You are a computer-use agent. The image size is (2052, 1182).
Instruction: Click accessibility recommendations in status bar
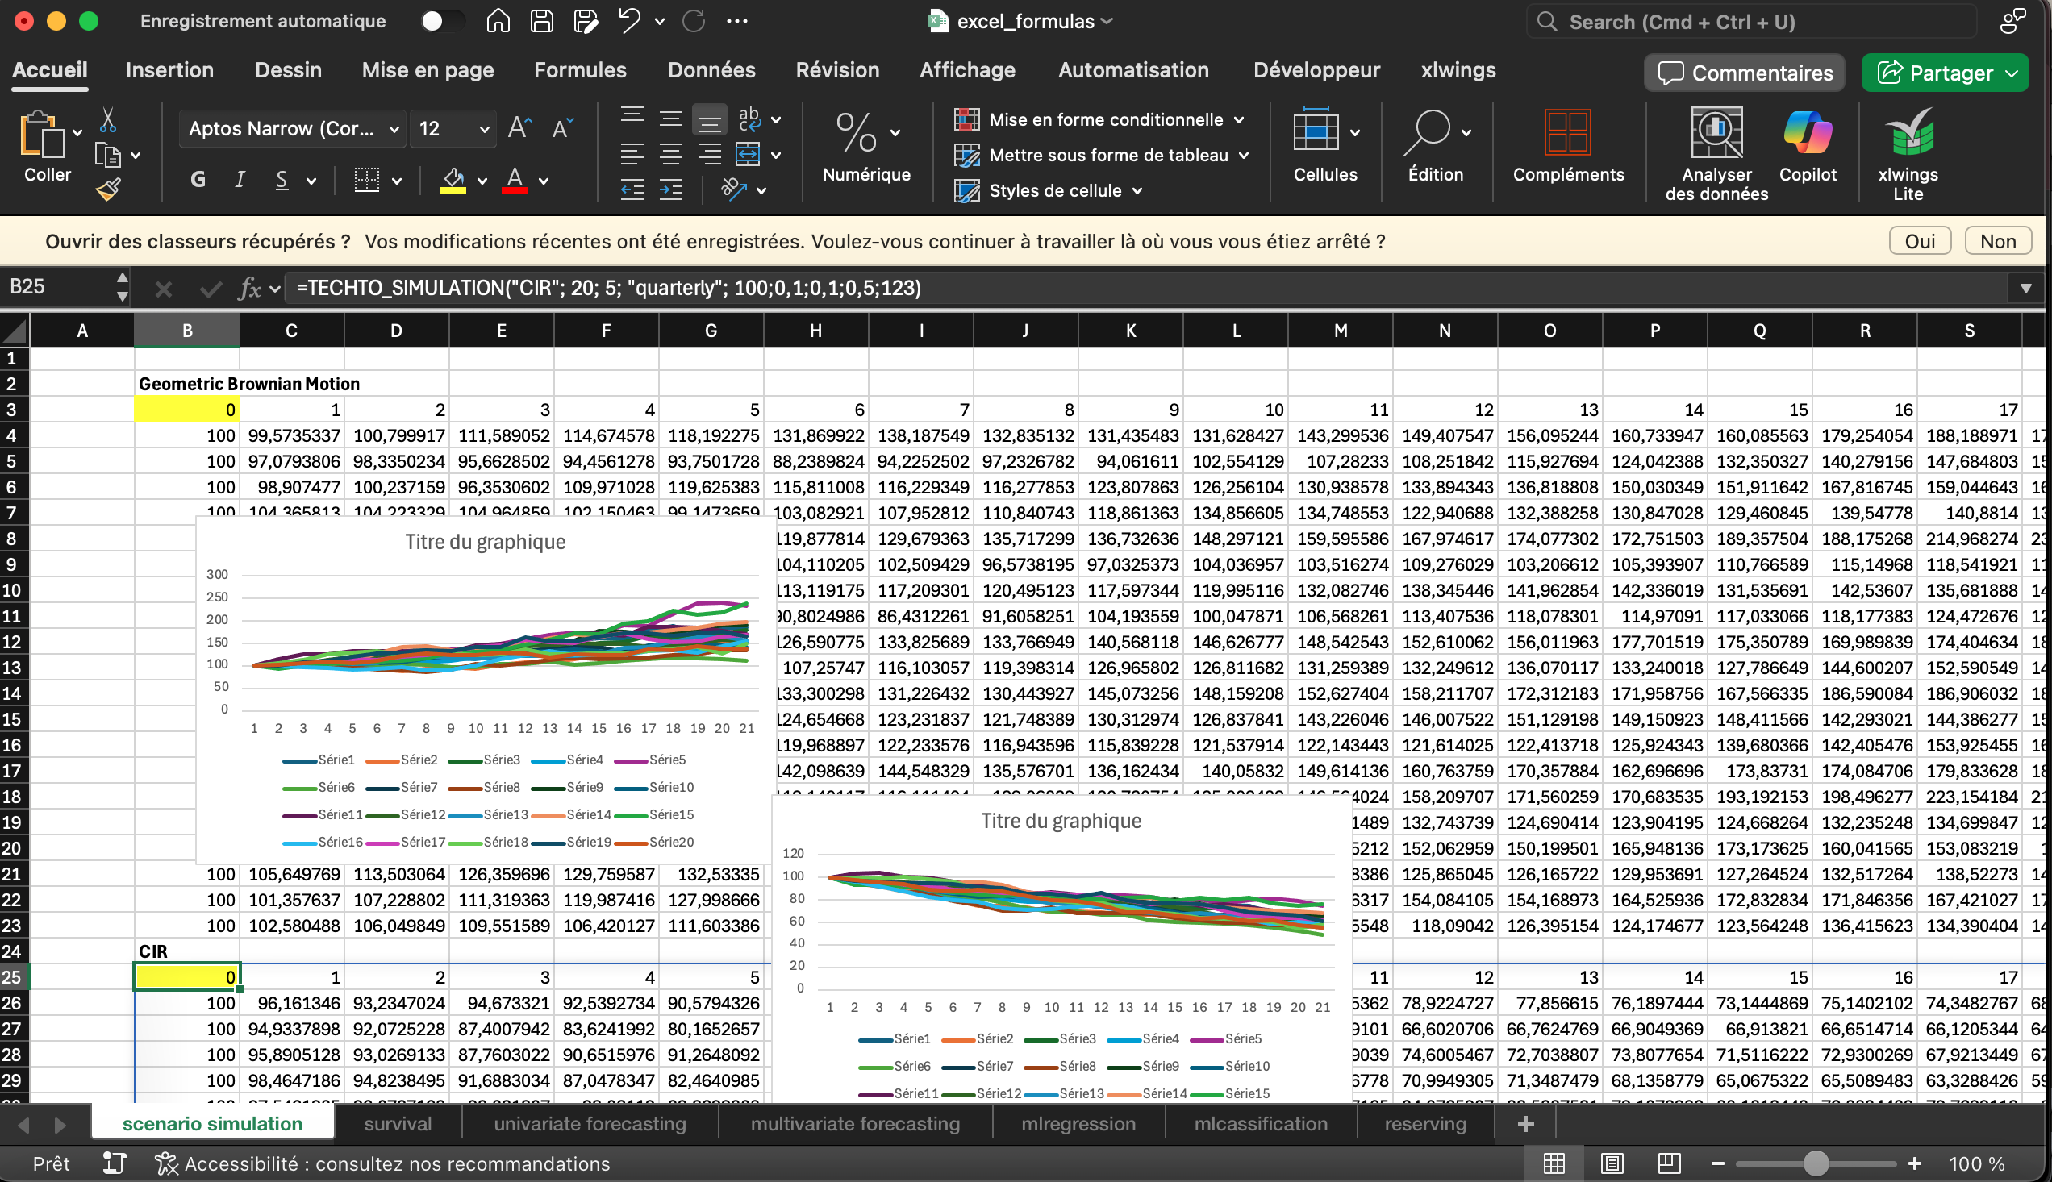click(x=382, y=1163)
